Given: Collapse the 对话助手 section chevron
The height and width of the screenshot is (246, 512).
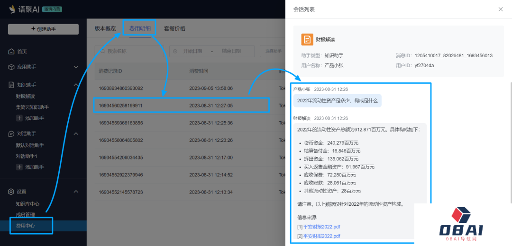Looking at the screenshot, I should [76, 133].
